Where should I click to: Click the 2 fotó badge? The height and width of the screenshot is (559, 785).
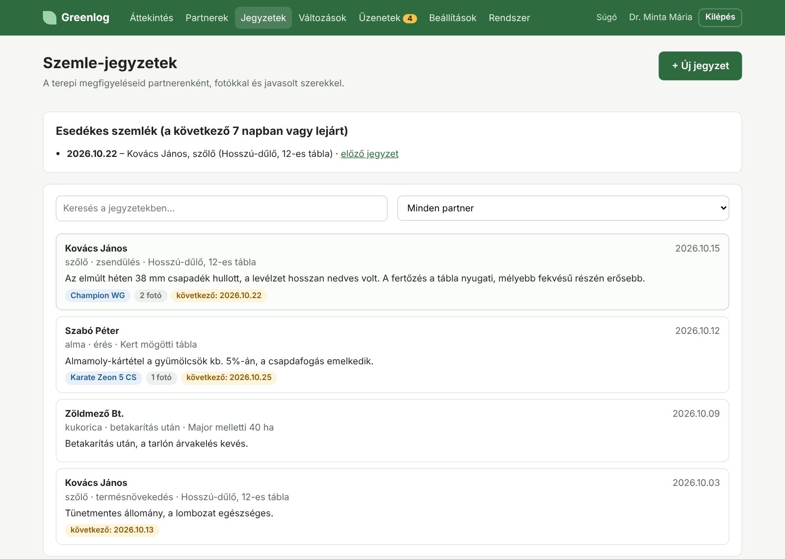click(151, 295)
